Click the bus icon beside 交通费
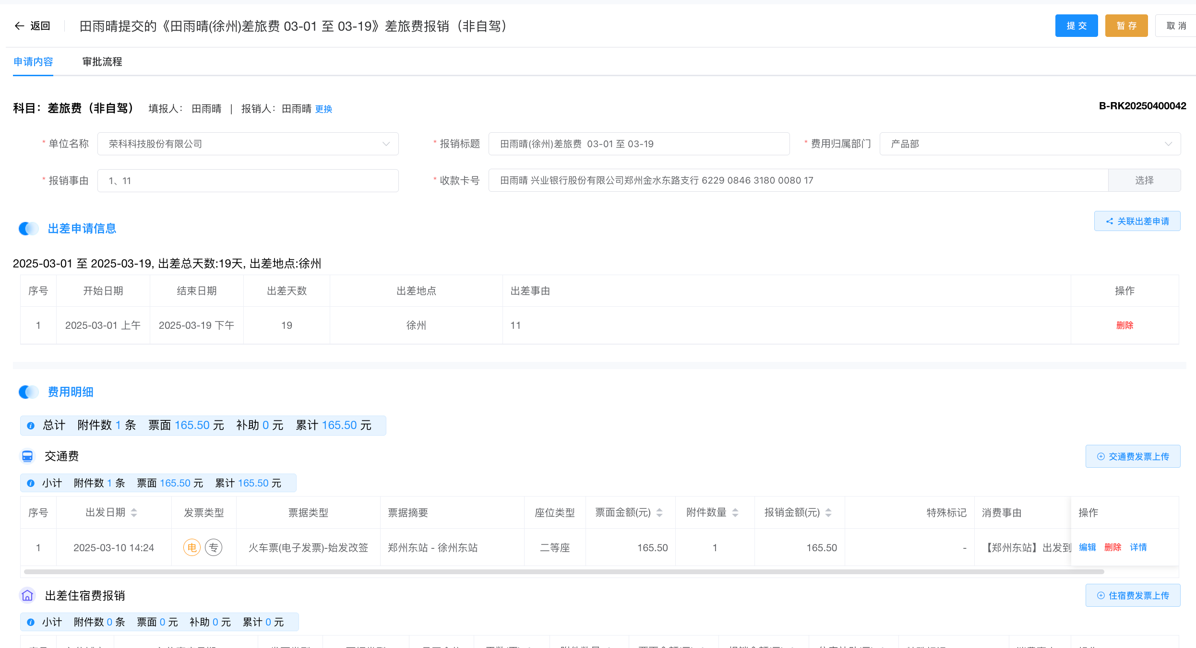This screenshot has width=1196, height=648. [27, 456]
